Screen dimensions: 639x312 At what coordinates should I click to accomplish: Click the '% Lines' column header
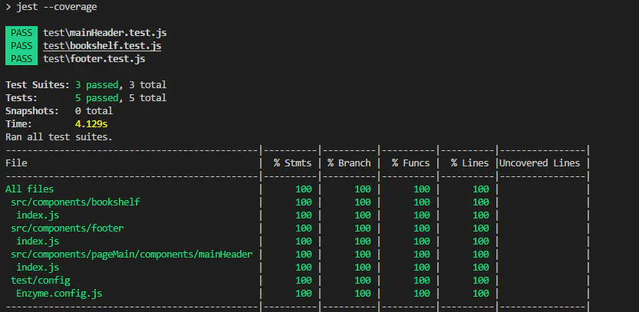coord(470,163)
